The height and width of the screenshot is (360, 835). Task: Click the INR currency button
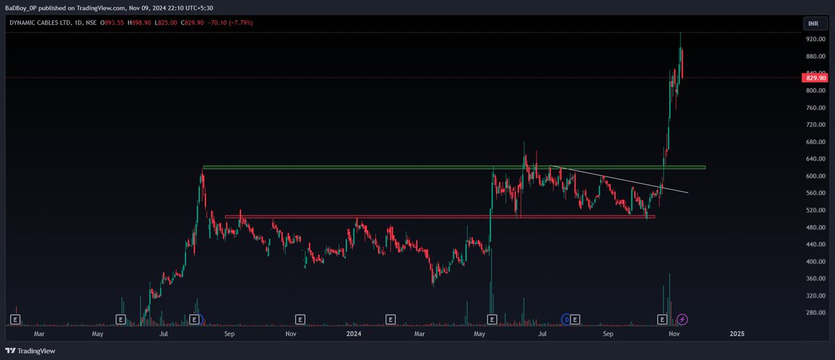(812, 24)
